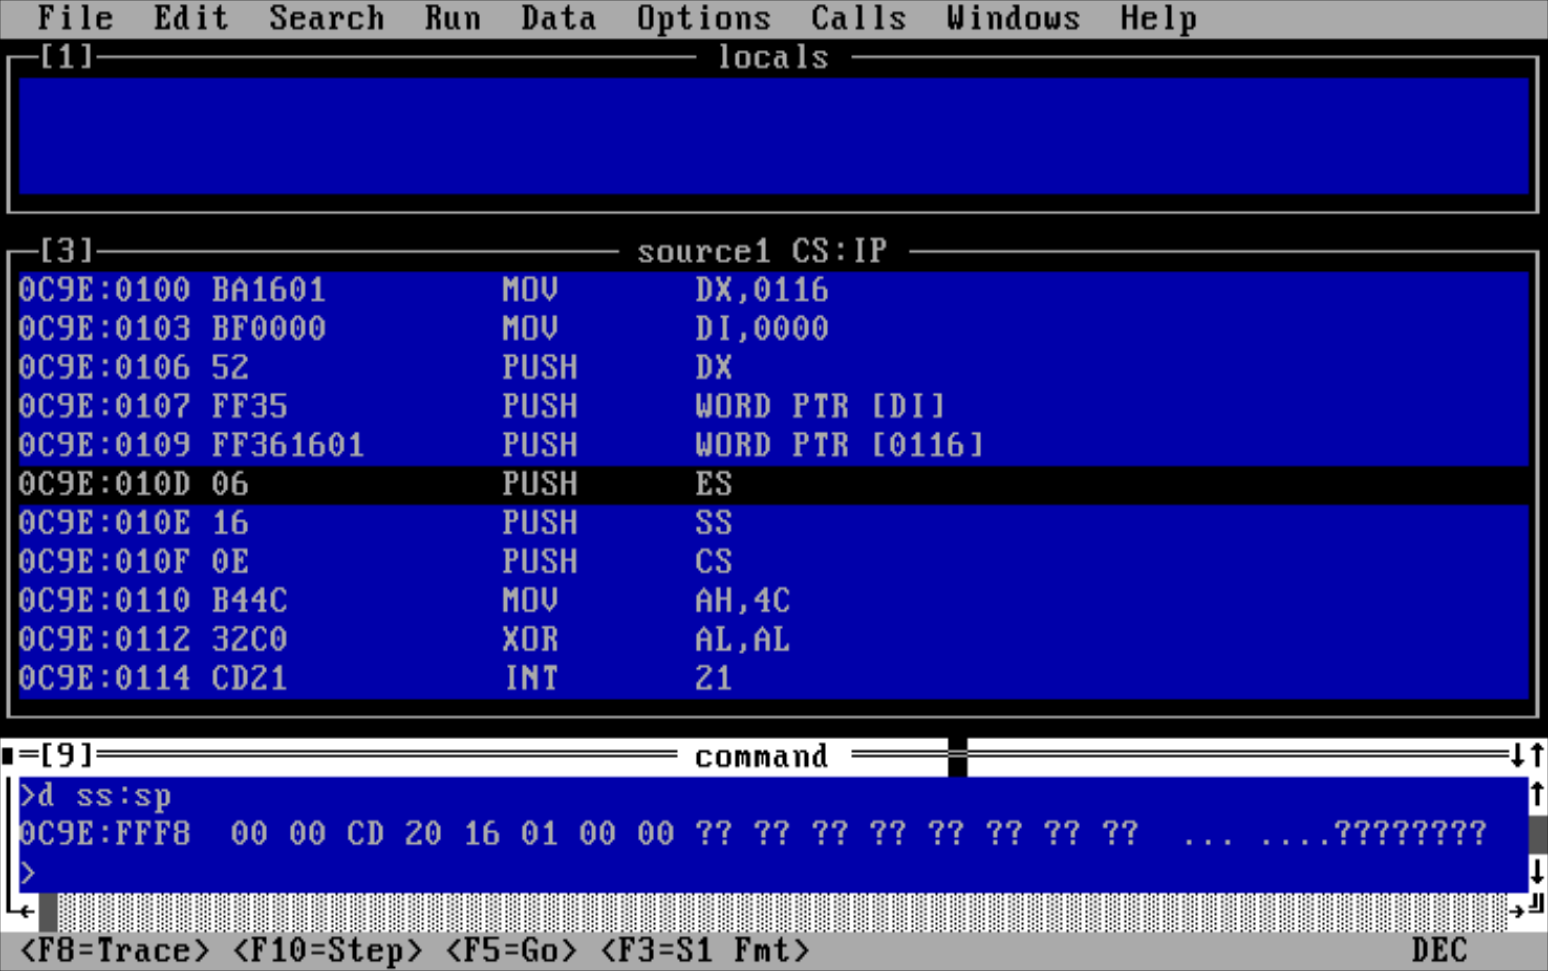Image resolution: width=1548 pixels, height=971 pixels.
Task: Open the Help menu
Action: coord(1158,18)
